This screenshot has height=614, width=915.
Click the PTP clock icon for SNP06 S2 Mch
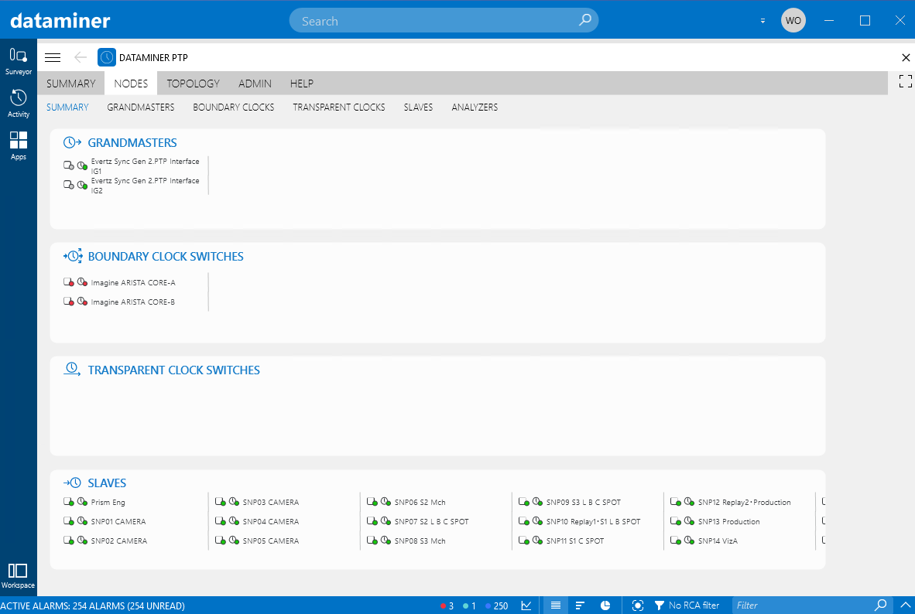point(386,501)
